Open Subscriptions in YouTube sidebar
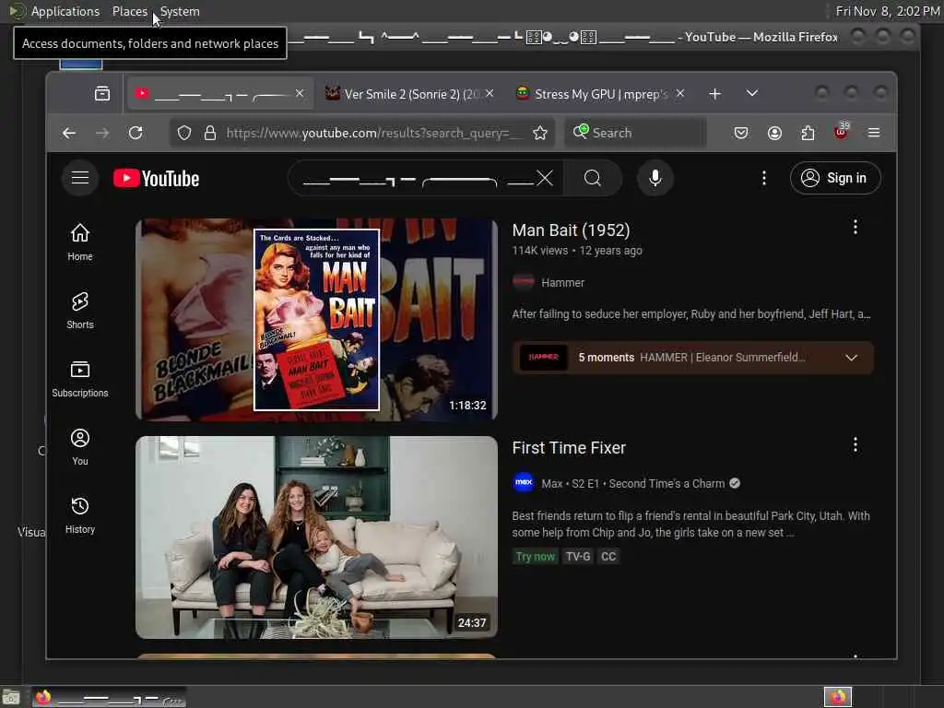This screenshot has height=708, width=944. pos(80,379)
